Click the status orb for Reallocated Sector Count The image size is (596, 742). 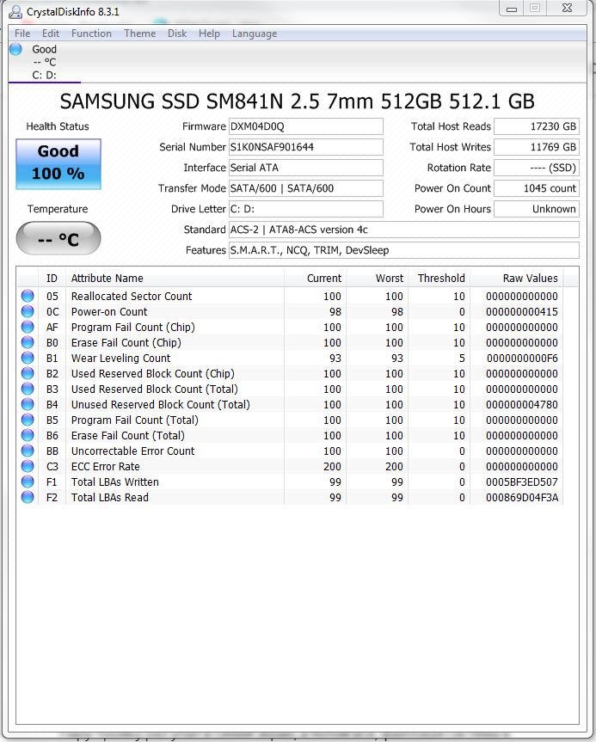(x=28, y=297)
